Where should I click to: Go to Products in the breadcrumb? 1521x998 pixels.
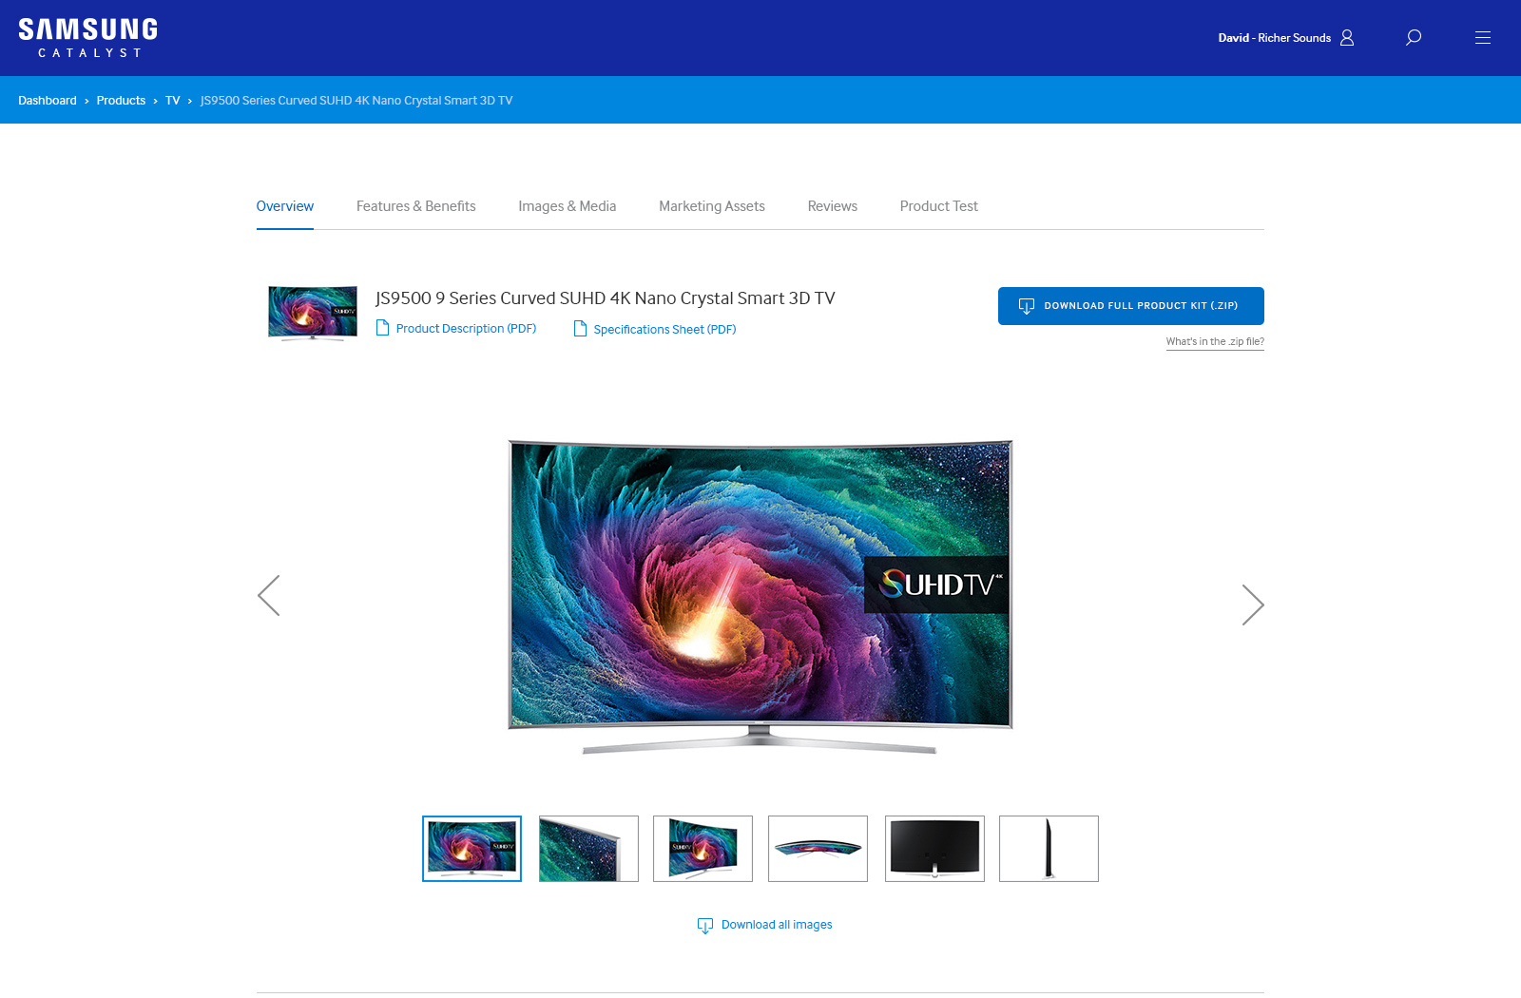pos(121,101)
